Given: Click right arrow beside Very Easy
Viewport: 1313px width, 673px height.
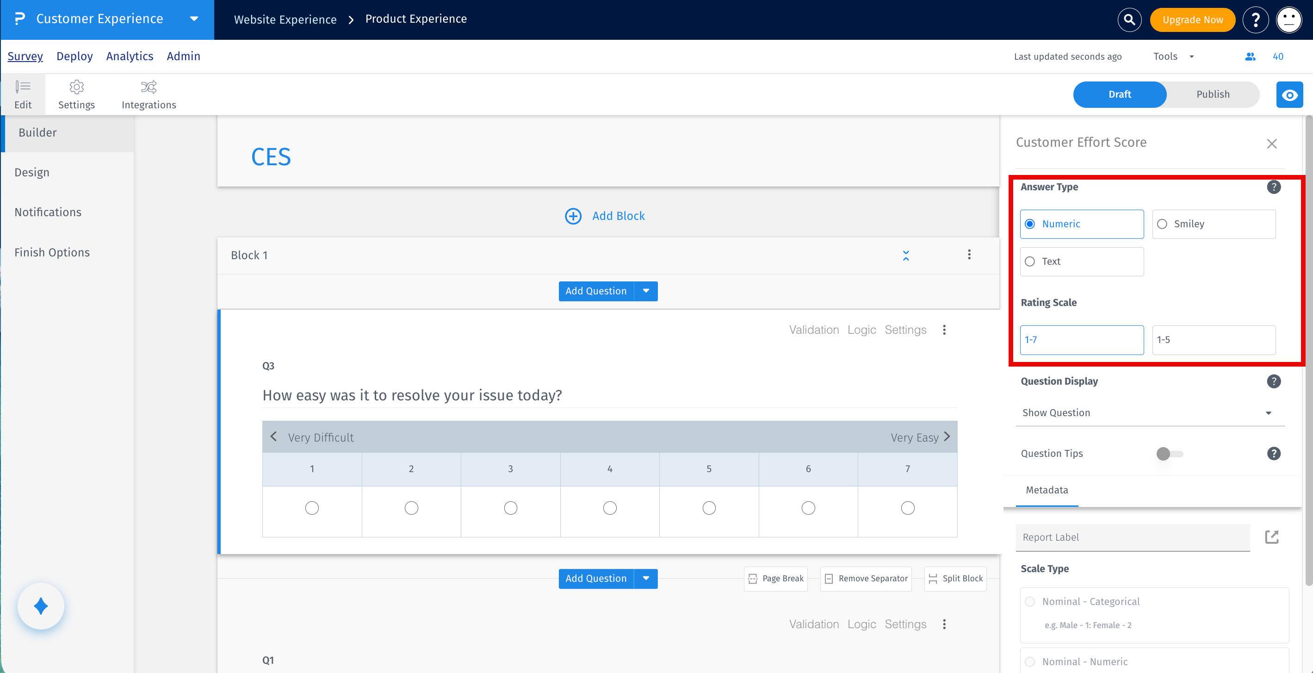Looking at the screenshot, I should click(x=947, y=436).
